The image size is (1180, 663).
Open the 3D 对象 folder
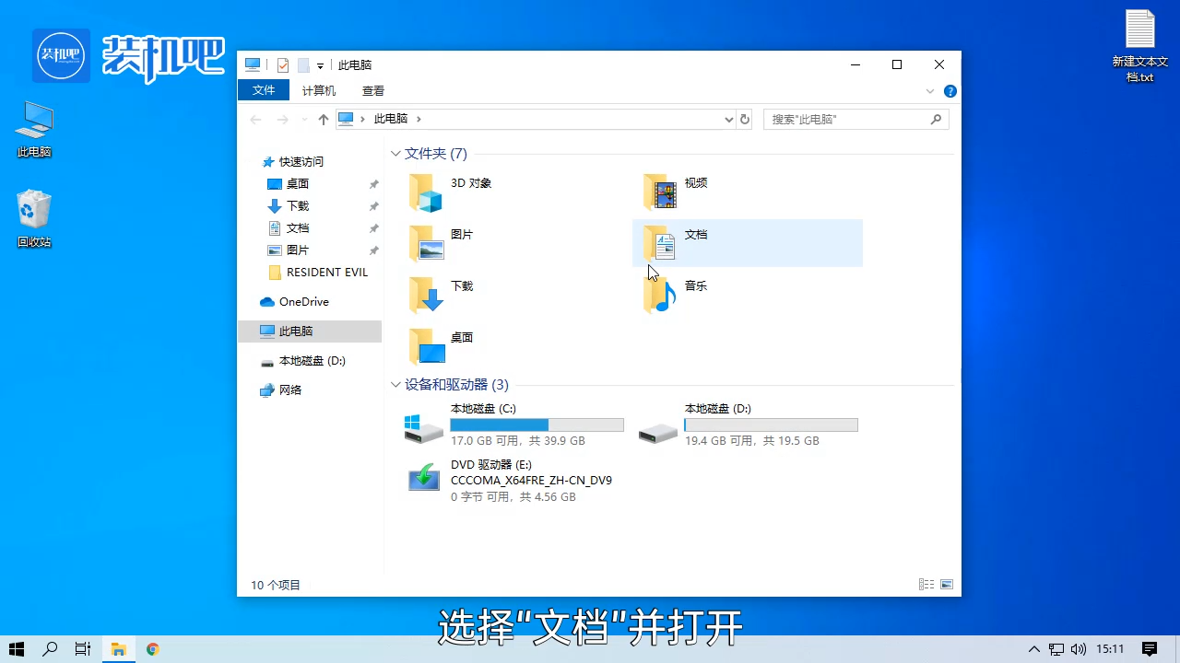click(x=470, y=182)
